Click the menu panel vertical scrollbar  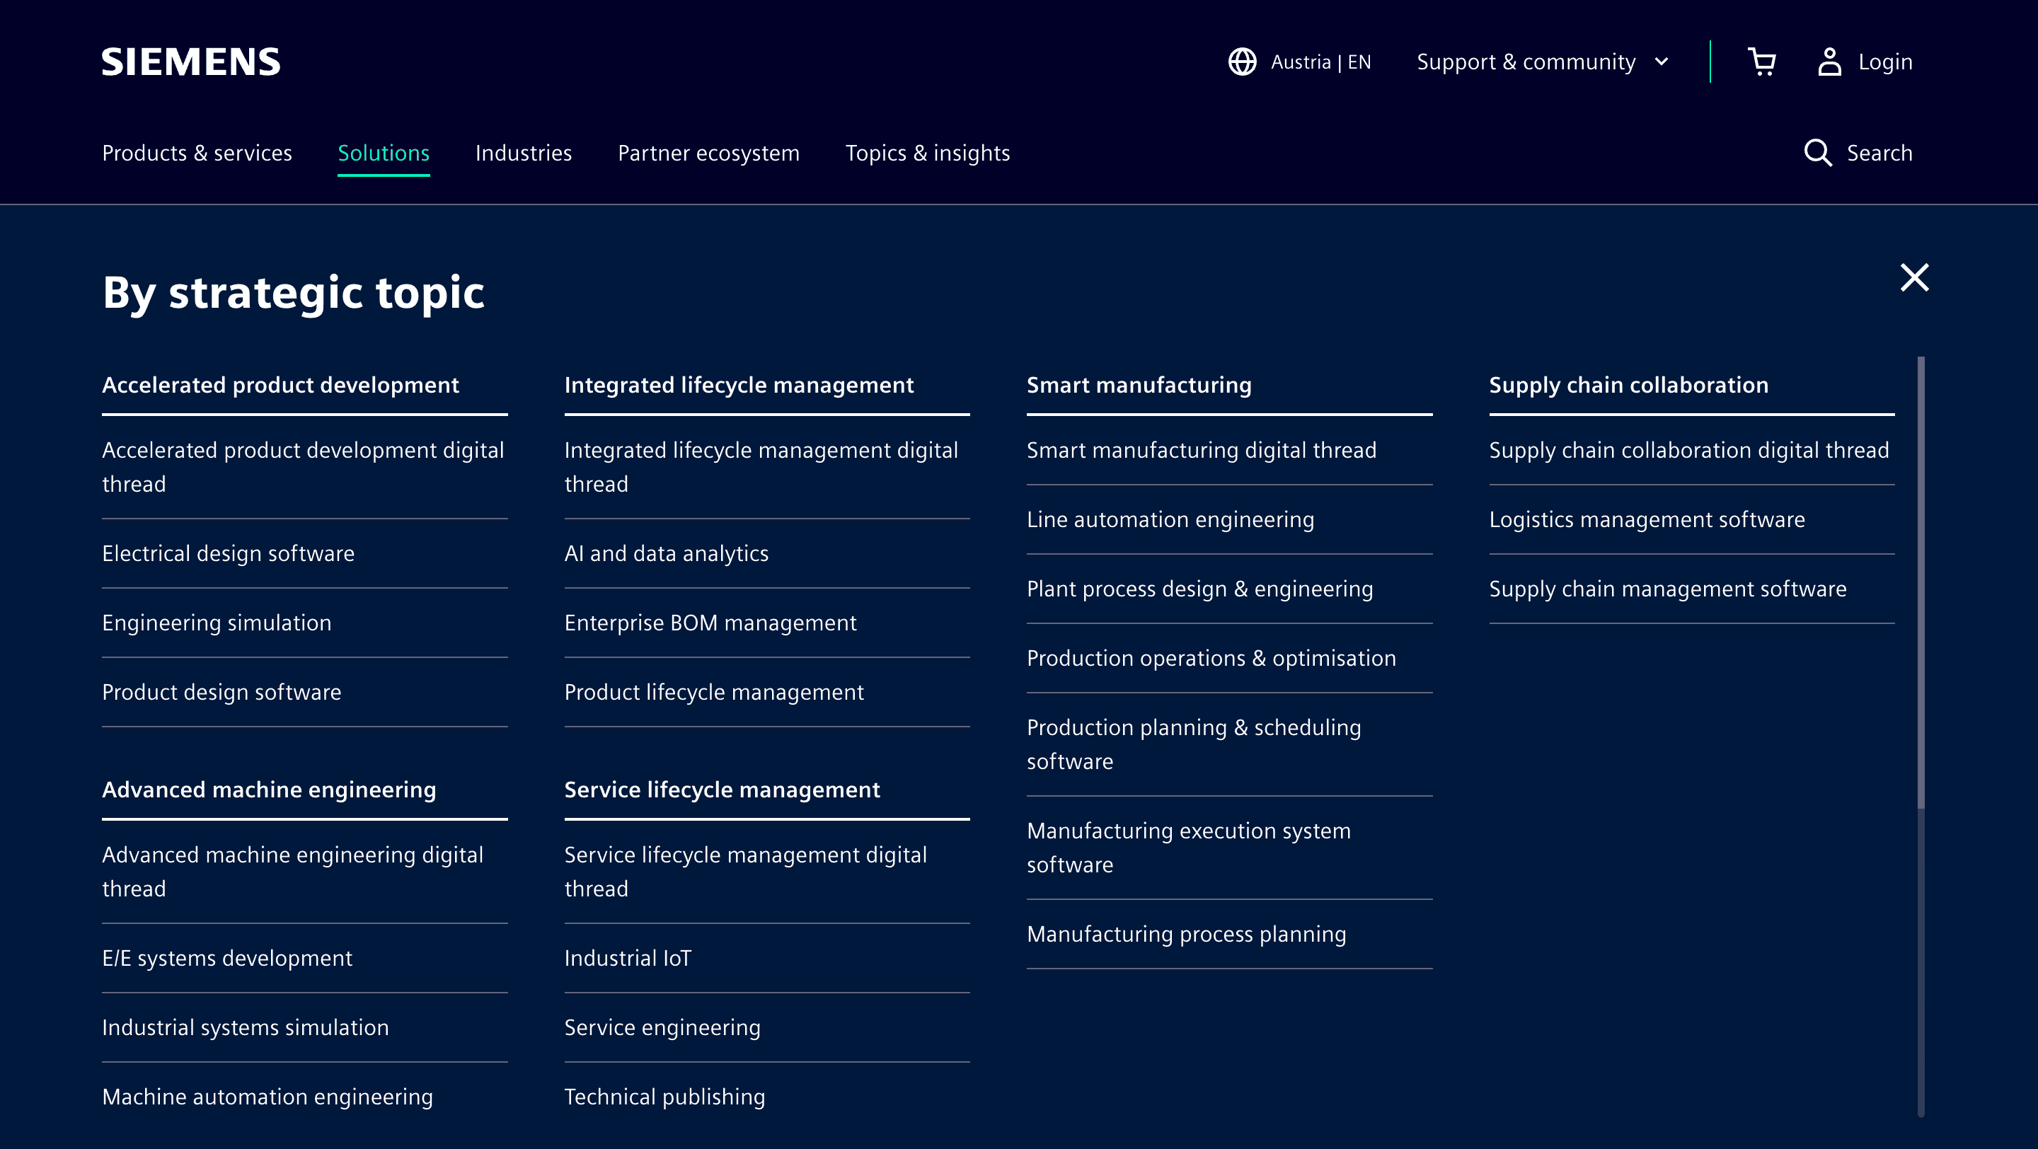coord(1921,583)
